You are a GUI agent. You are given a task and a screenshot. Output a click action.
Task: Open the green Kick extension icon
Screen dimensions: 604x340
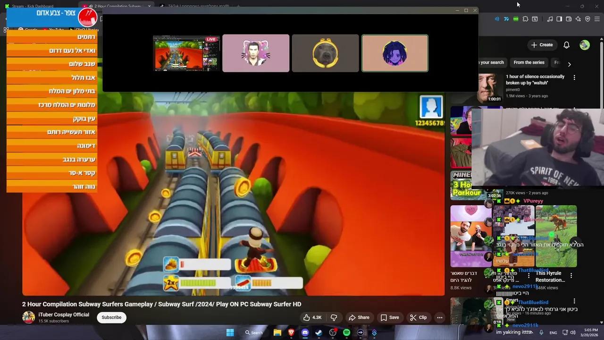(x=516, y=19)
